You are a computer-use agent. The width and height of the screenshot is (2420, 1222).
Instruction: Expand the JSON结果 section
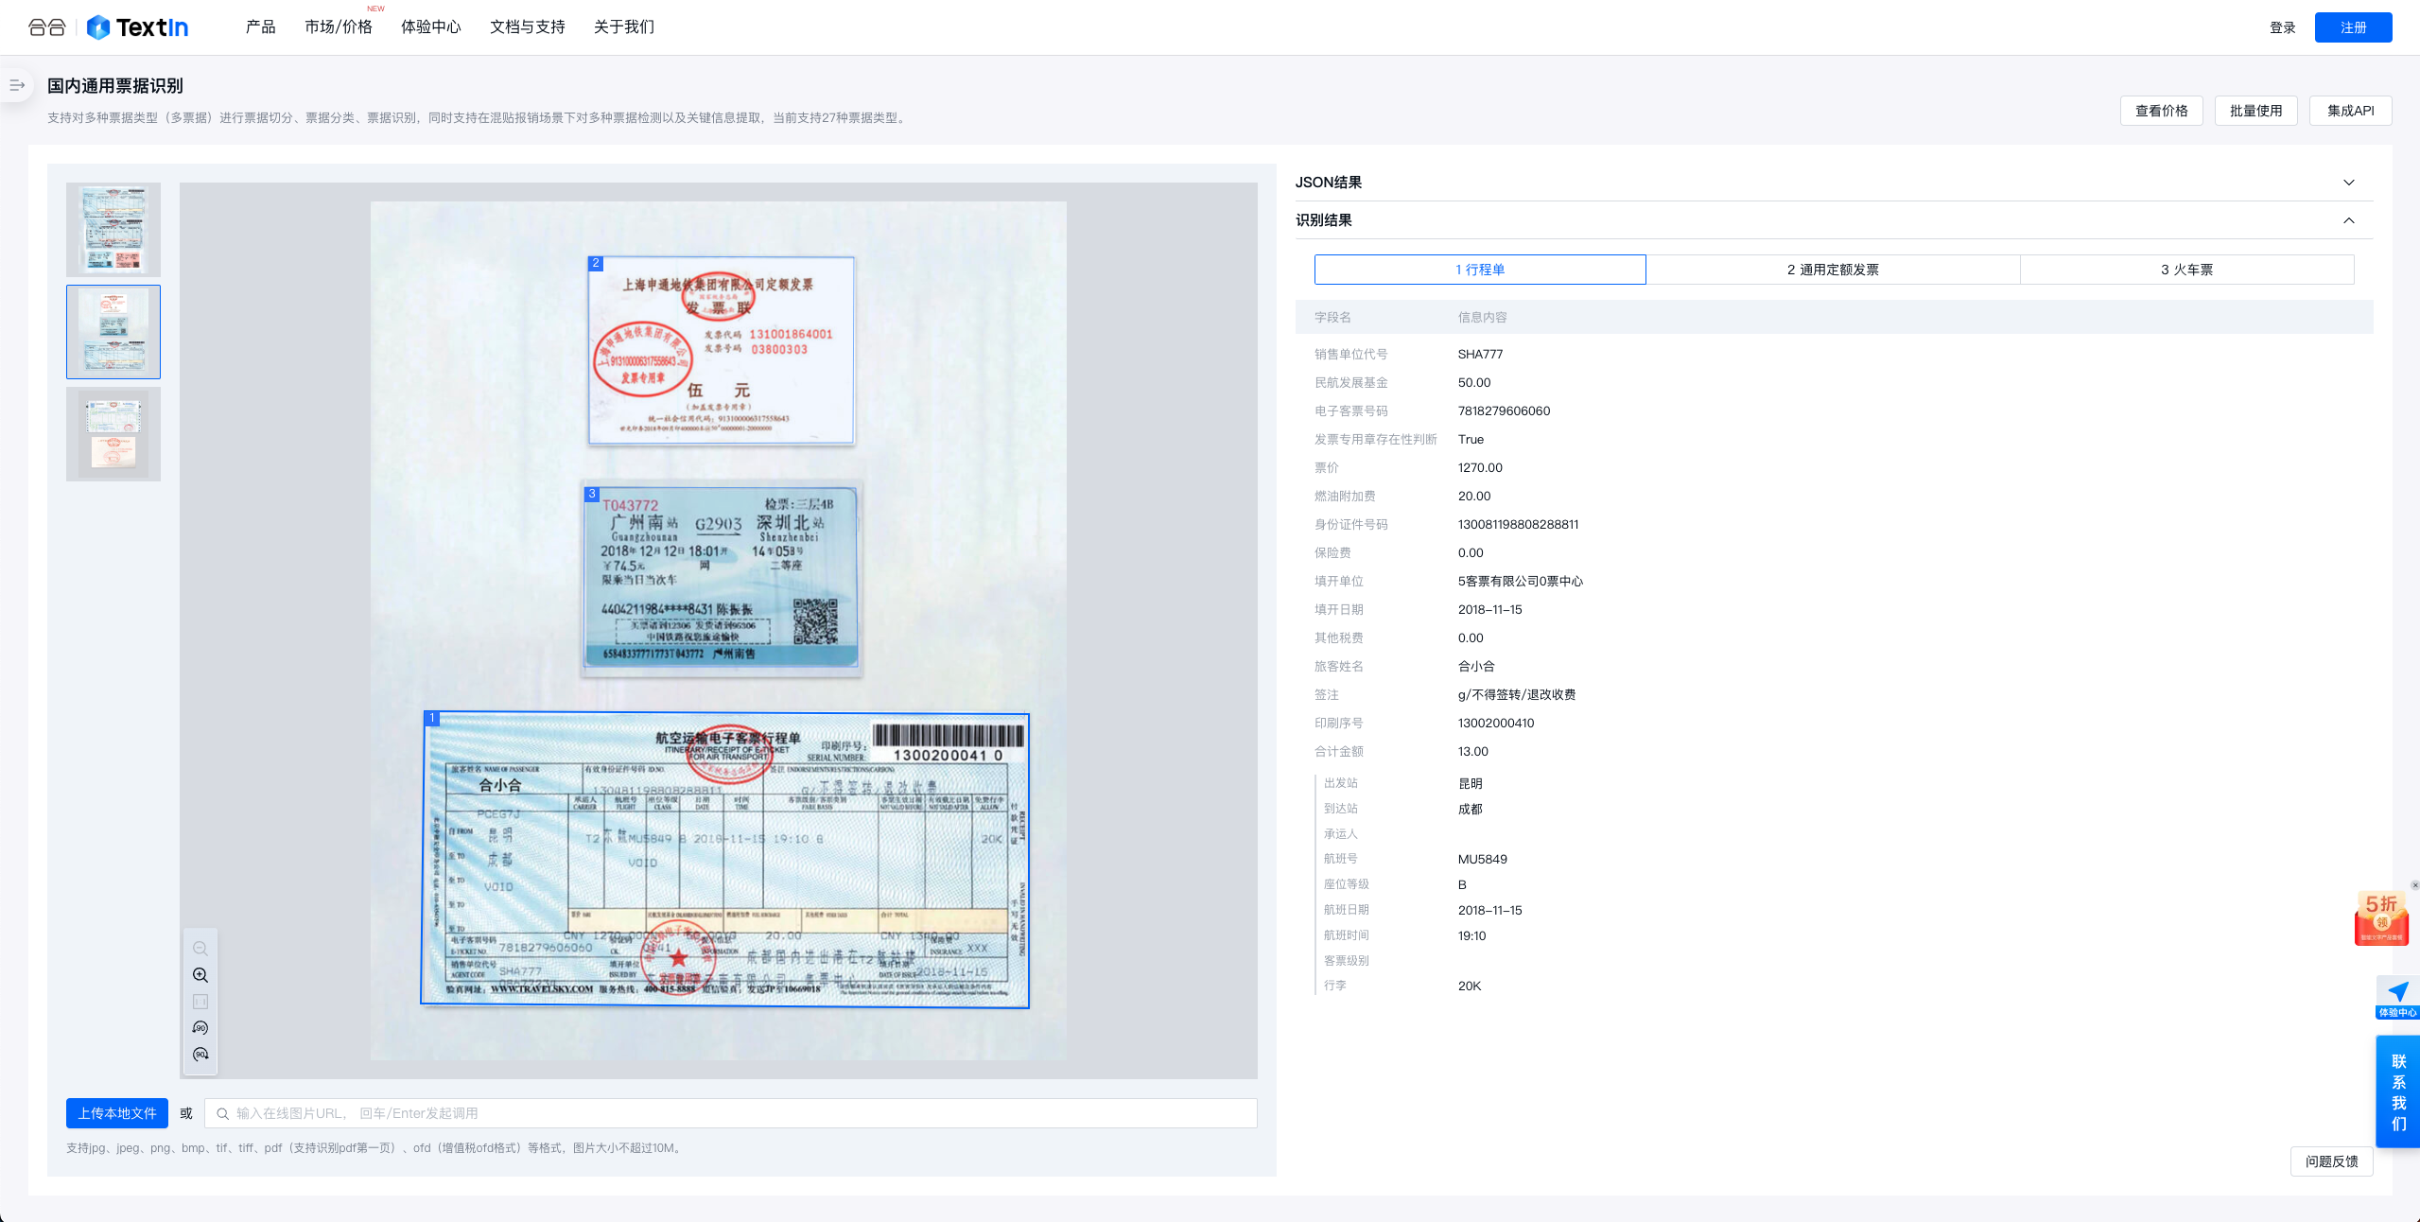click(x=2348, y=183)
